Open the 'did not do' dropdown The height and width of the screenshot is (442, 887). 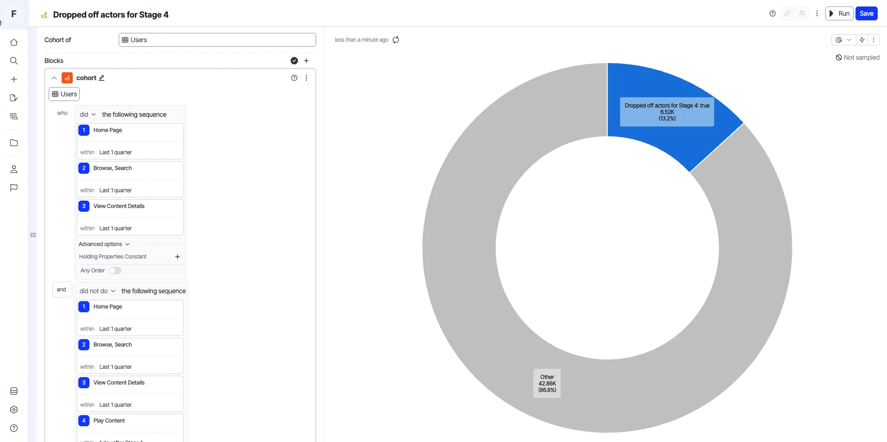pos(97,291)
